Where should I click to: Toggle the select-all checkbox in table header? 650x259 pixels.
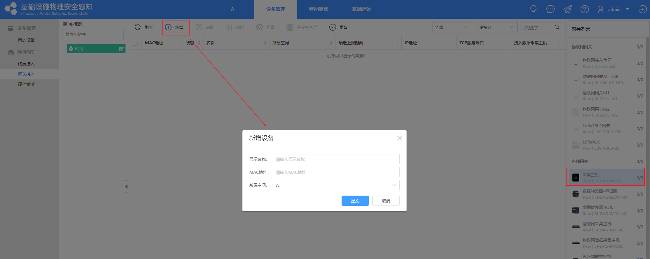click(x=135, y=43)
